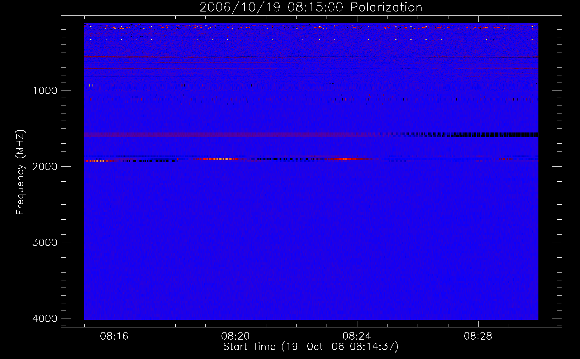Image resolution: width=580 pixels, height=359 pixels.
Task: Click the 'Start Time (19-Oct-06 08:14:37)' axis label
Action: pos(311,347)
